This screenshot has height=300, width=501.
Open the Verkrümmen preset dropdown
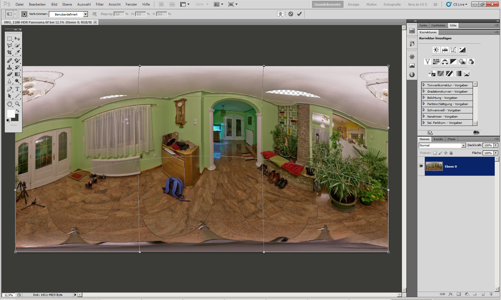86,14
